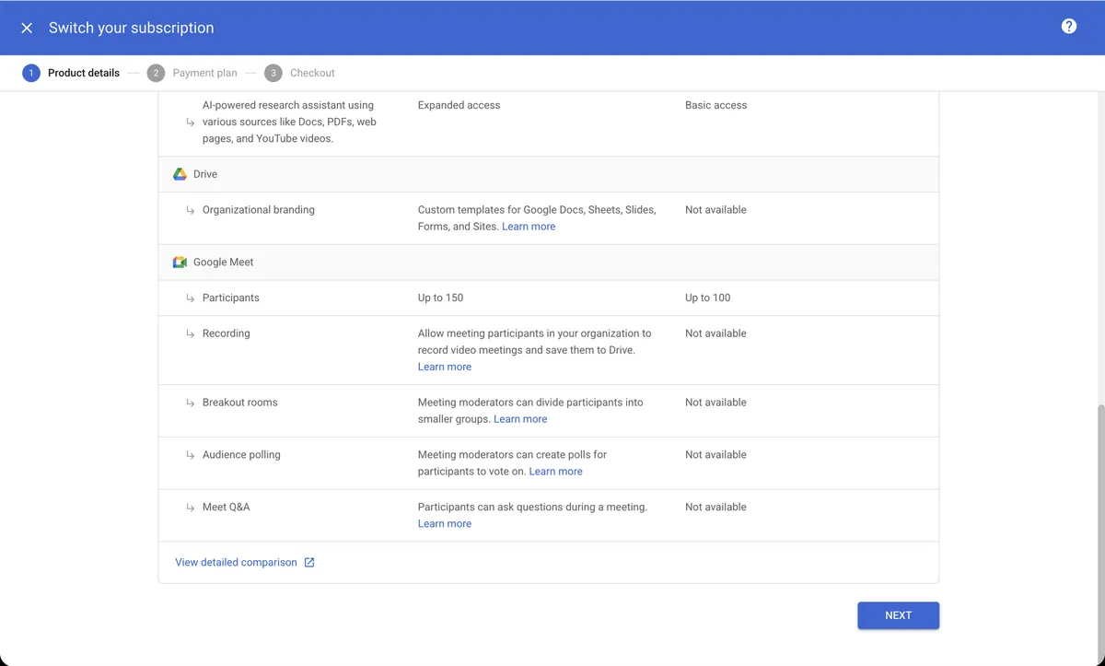Click the "Organizational branding" feature label
The width and height of the screenshot is (1105, 666).
259,210
